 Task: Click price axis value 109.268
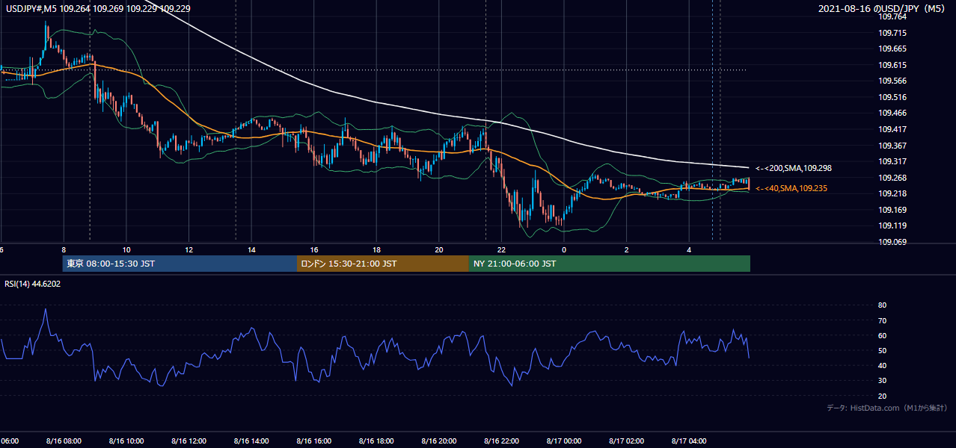tap(892, 178)
